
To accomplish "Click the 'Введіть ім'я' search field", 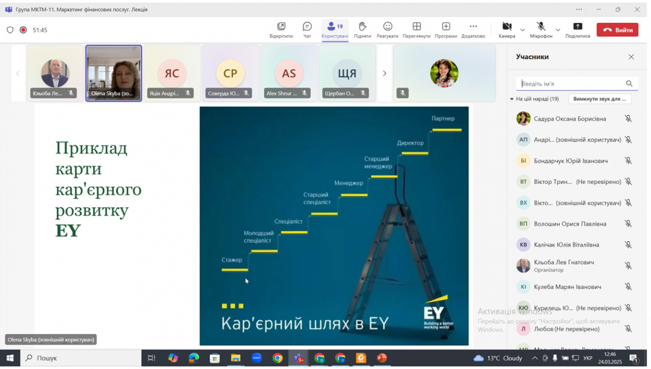I will pos(570,83).
